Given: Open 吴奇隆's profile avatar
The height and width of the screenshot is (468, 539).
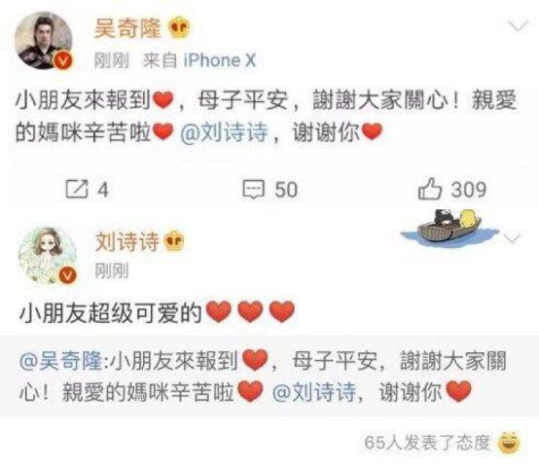Looking at the screenshot, I should [x=44, y=41].
